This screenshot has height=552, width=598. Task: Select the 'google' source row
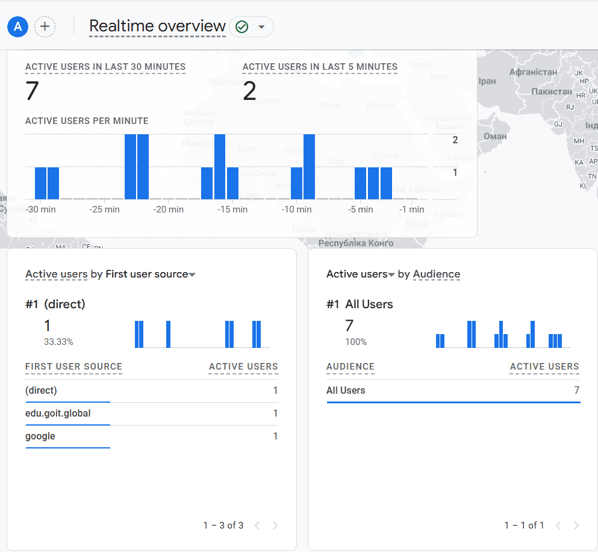coord(151,436)
